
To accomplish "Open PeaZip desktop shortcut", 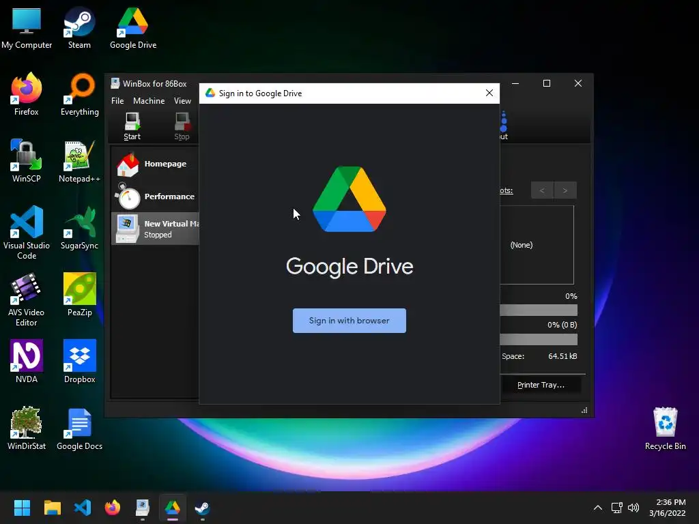I will point(79,295).
